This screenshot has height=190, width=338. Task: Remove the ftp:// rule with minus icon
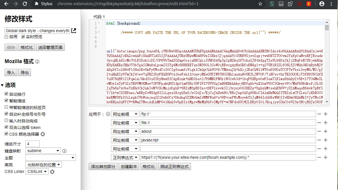click(319, 114)
